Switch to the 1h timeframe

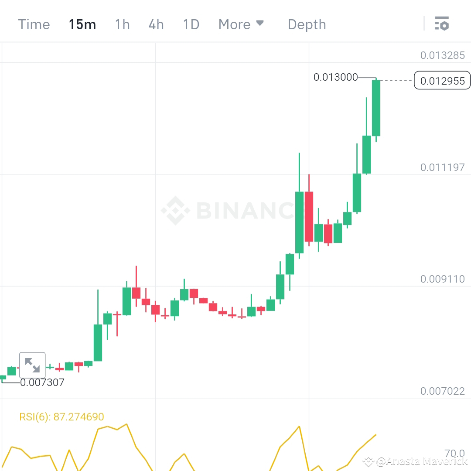pos(122,24)
